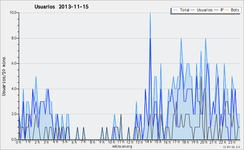
Task: Click the '22 h' x-axis label
Action: click(x=222, y=142)
